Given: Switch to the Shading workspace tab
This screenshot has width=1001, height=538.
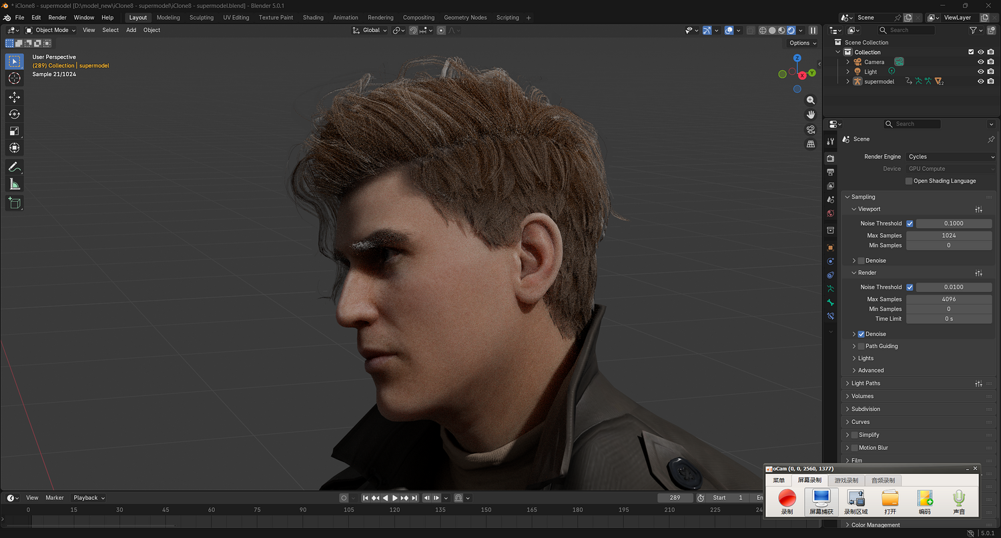Looking at the screenshot, I should click(x=313, y=17).
